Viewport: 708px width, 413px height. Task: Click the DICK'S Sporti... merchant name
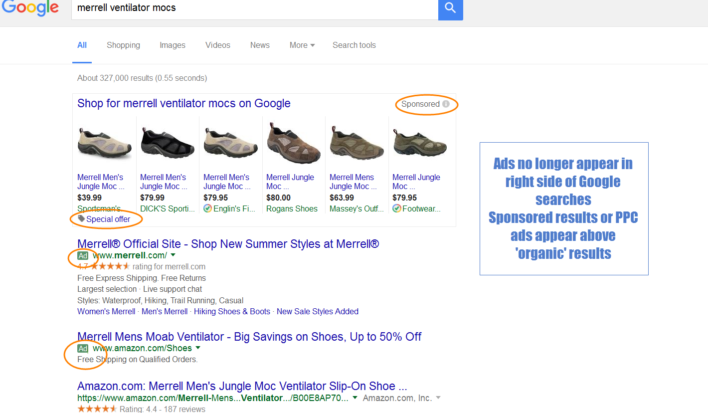click(168, 209)
